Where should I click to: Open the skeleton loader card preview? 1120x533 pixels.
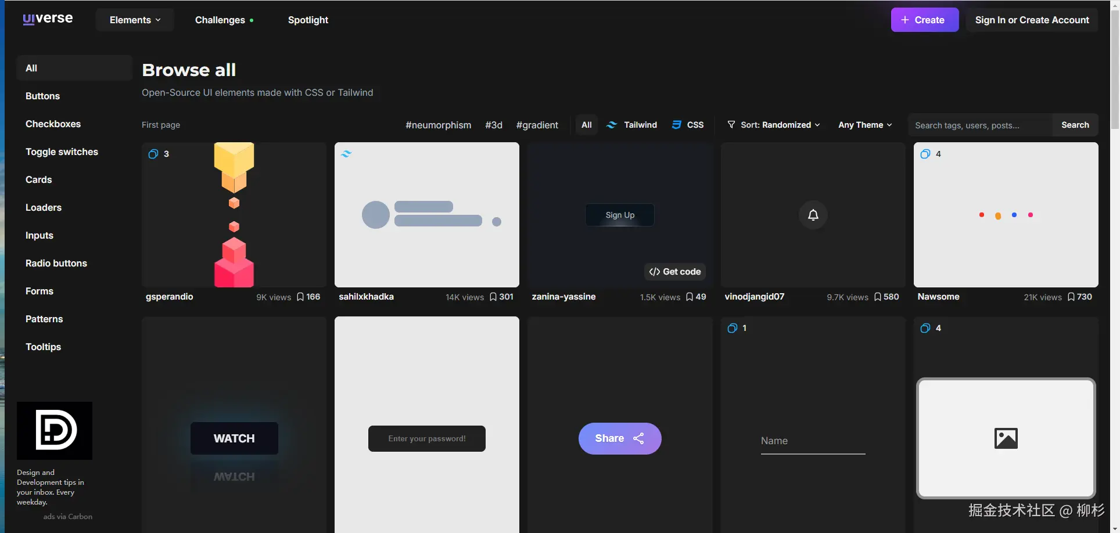(x=427, y=215)
